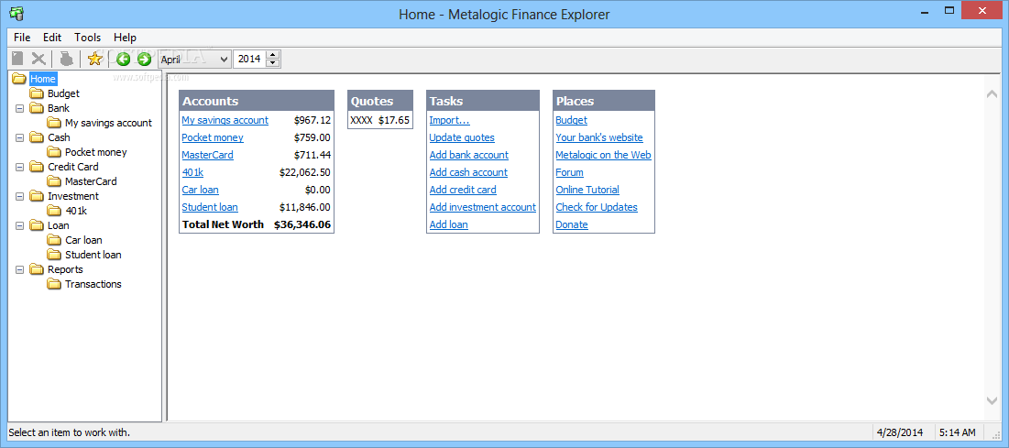The image size is (1009, 448).
Task: Collapse the Credit Card tree node
Action: (19, 167)
